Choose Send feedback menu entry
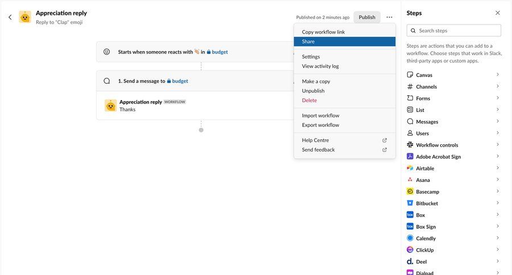Screen dimensions: 512x275 click(x=345, y=150)
